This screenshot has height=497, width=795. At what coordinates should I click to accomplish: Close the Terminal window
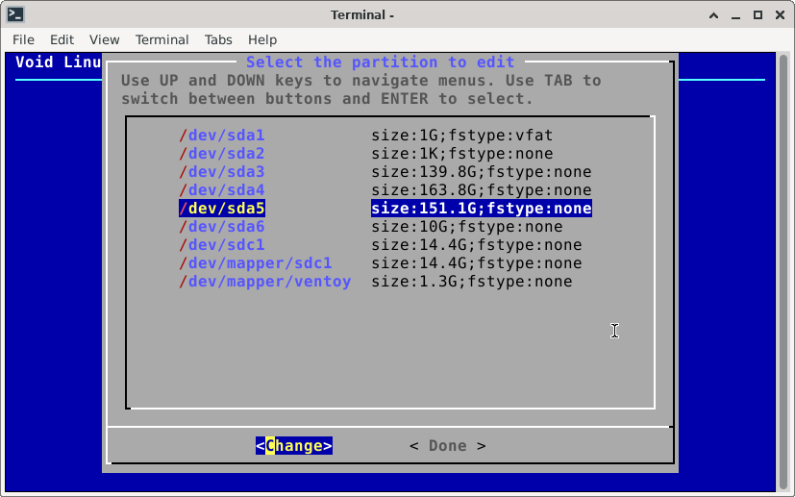tap(780, 14)
